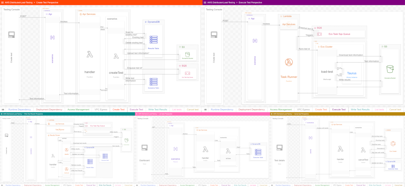
Task: Click AWS Distributed-Load-Testing breadcrumb in Create Test header
Action: click(19, 2)
